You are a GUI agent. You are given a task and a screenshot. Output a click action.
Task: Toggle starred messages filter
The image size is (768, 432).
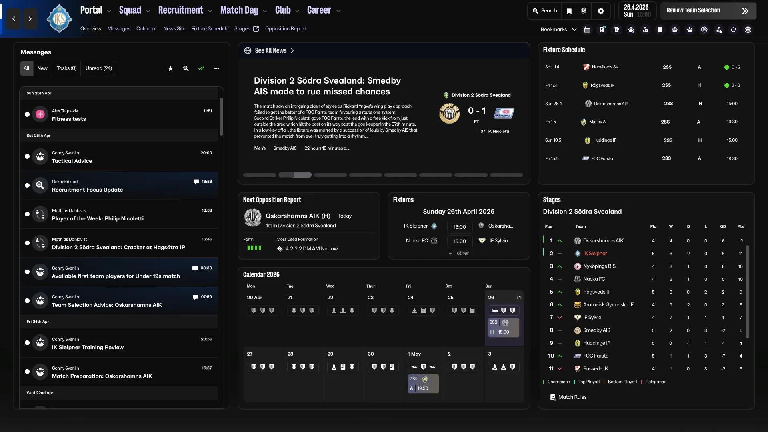point(170,68)
